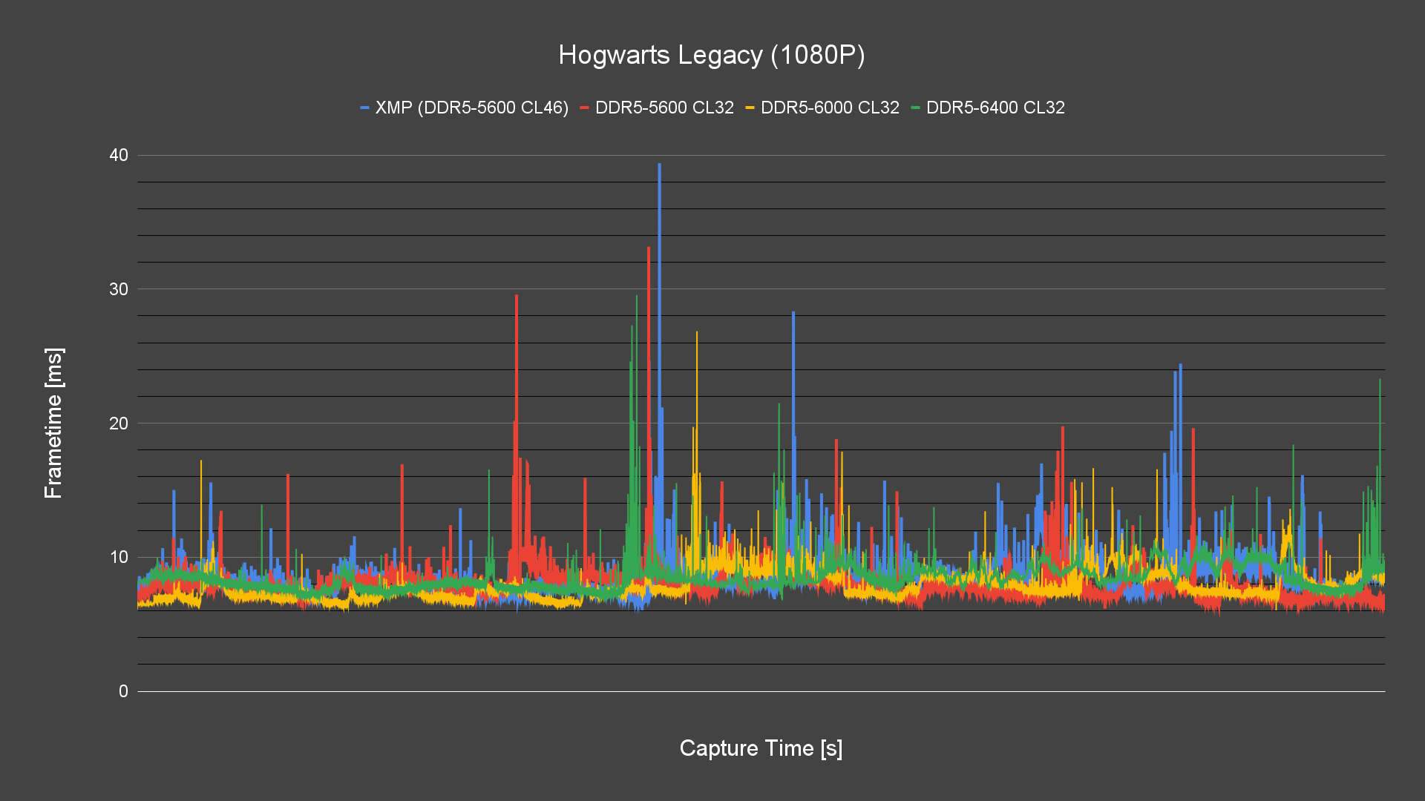Image resolution: width=1425 pixels, height=801 pixels.
Task: Select the chart title Hogwarts Legacy (1080P)
Action: click(712, 54)
